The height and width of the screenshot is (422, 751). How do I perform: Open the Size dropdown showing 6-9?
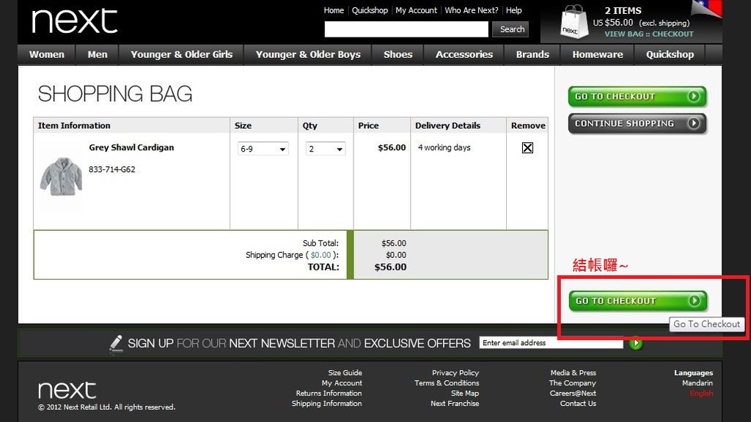(x=263, y=149)
